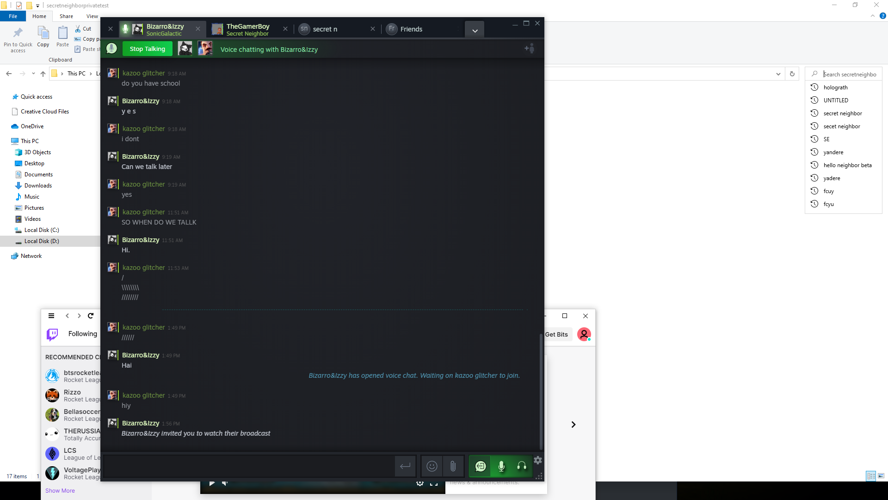This screenshot has height=500, width=888.
Task: Click the chat message input field
Action: click(249, 466)
